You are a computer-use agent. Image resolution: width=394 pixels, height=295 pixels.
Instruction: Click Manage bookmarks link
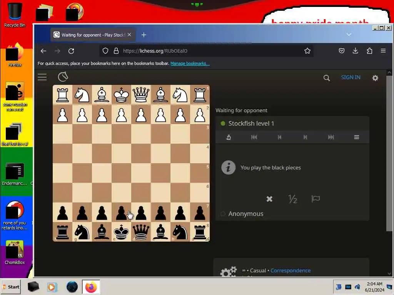(x=190, y=63)
